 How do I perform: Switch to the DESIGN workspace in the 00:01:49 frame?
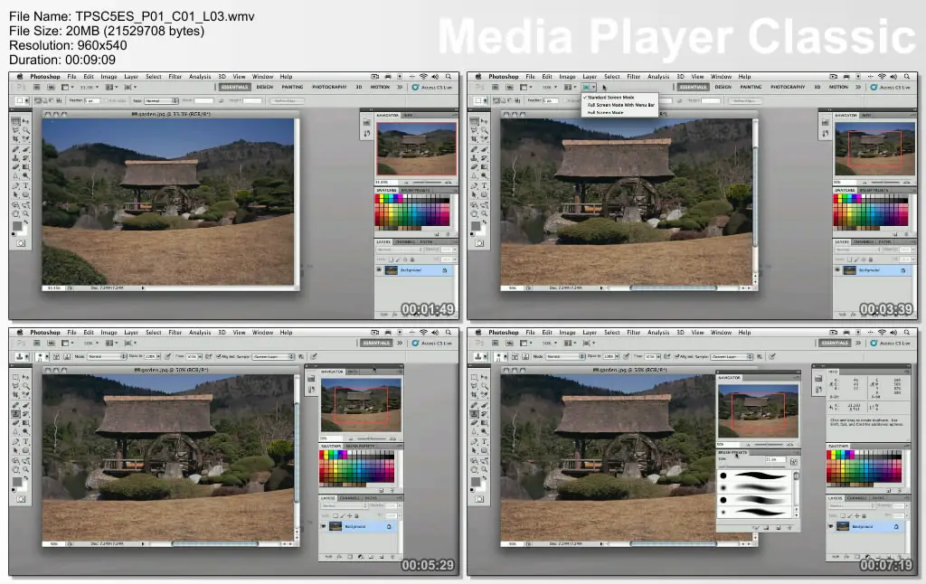point(265,87)
